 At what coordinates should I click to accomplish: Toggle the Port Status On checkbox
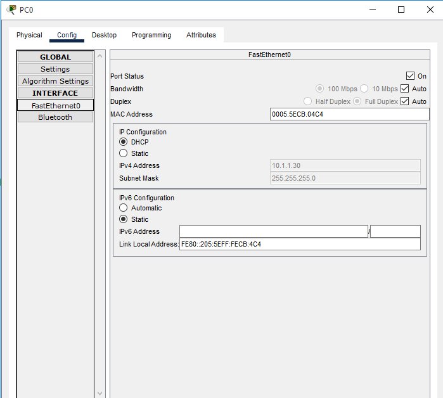[410, 76]
